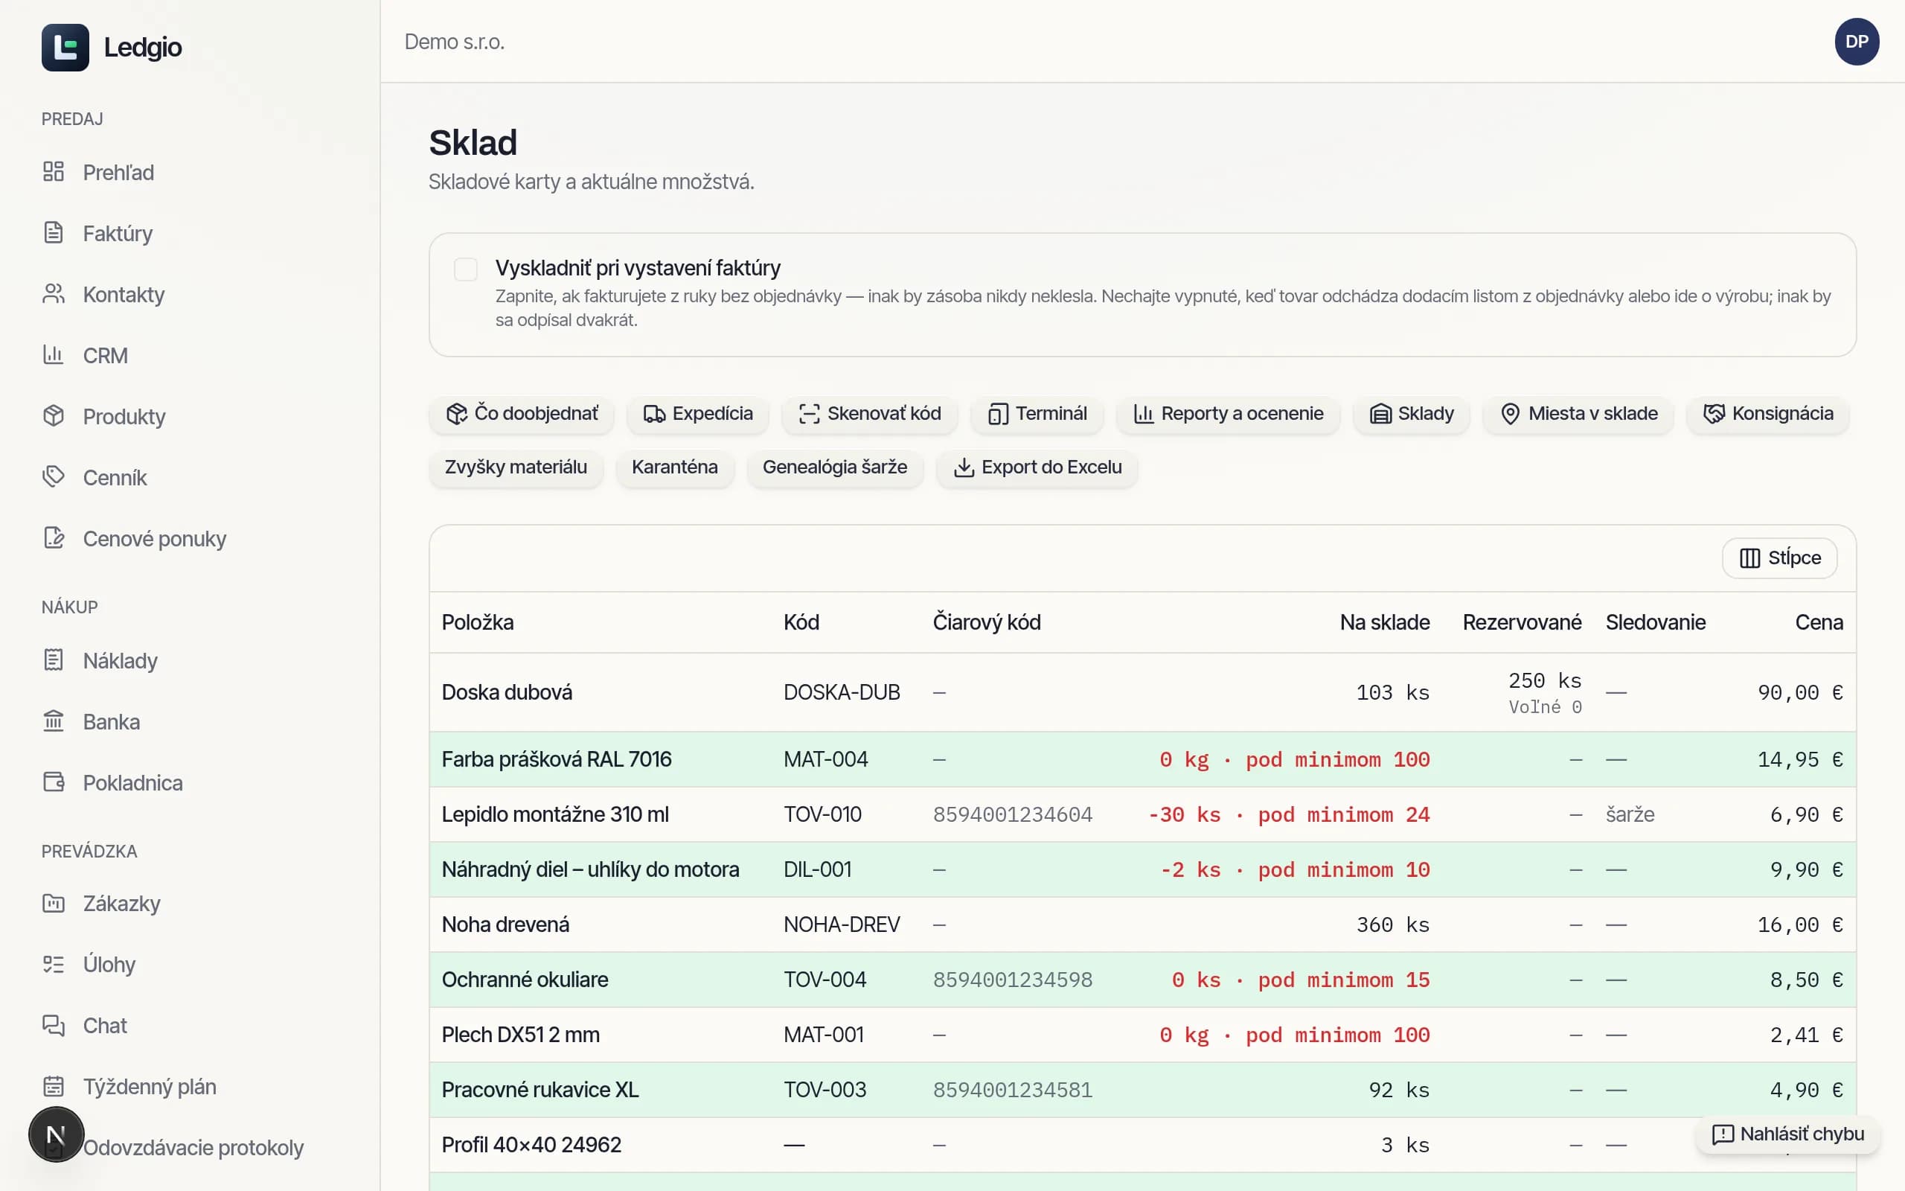Click the Zákazky folder icon
Screen dimensions: 1905x1191
54,903
